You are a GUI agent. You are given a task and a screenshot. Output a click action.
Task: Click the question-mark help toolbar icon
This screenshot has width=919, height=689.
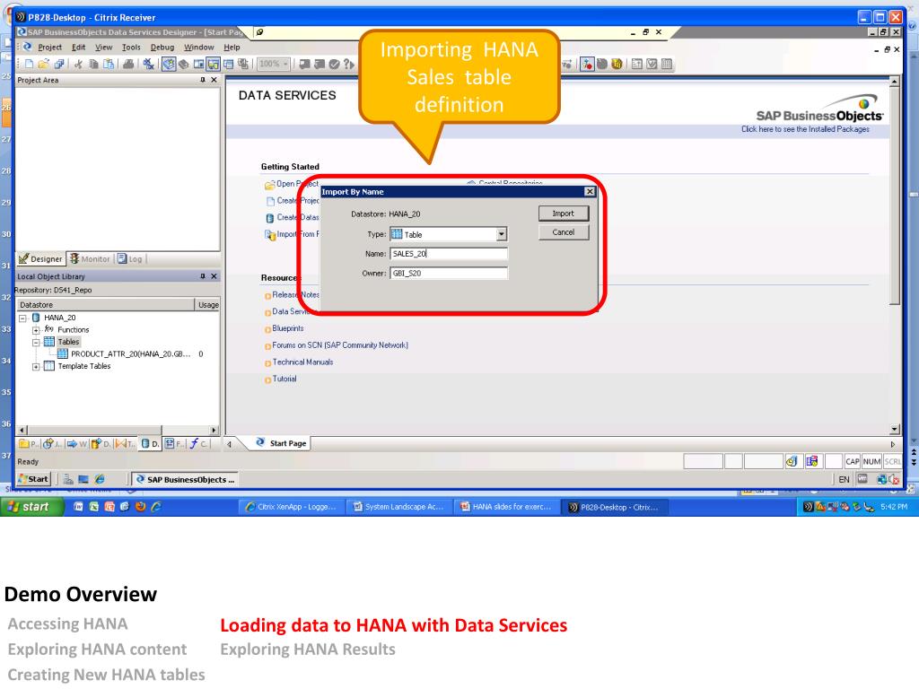click(349, 64)
